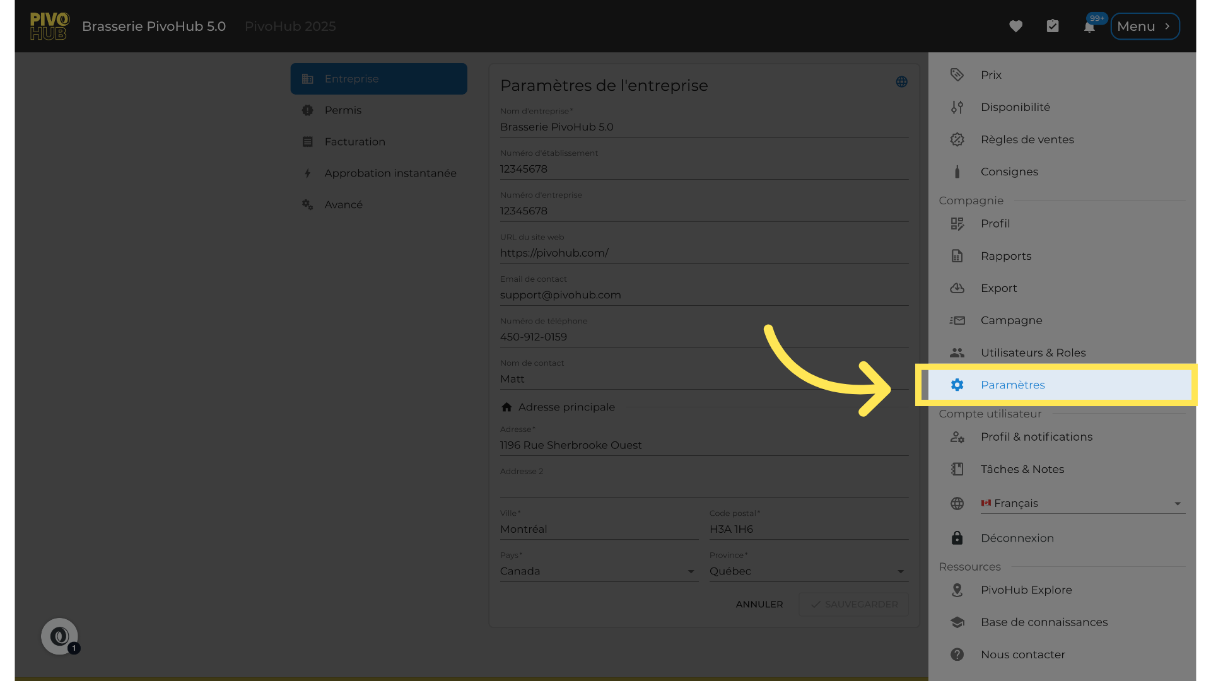The width and height of the screenshot is (1211, 681).
Task: Open Utilisateurs & Roles
Action: [x=1033, y=352]
